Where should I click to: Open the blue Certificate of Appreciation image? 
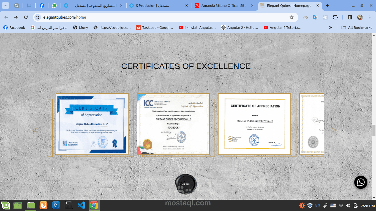point(92,124)
